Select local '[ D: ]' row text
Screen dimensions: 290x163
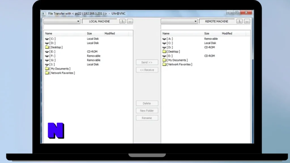click(52, 43)
